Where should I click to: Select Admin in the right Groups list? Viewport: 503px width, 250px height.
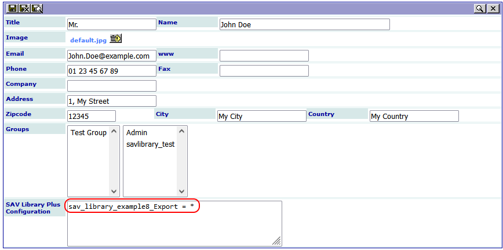coord(137,133)
